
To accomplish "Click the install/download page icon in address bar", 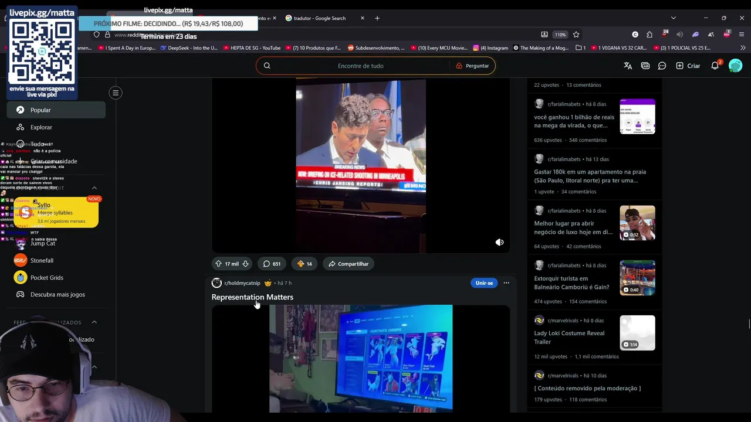I will coord(544,35).
